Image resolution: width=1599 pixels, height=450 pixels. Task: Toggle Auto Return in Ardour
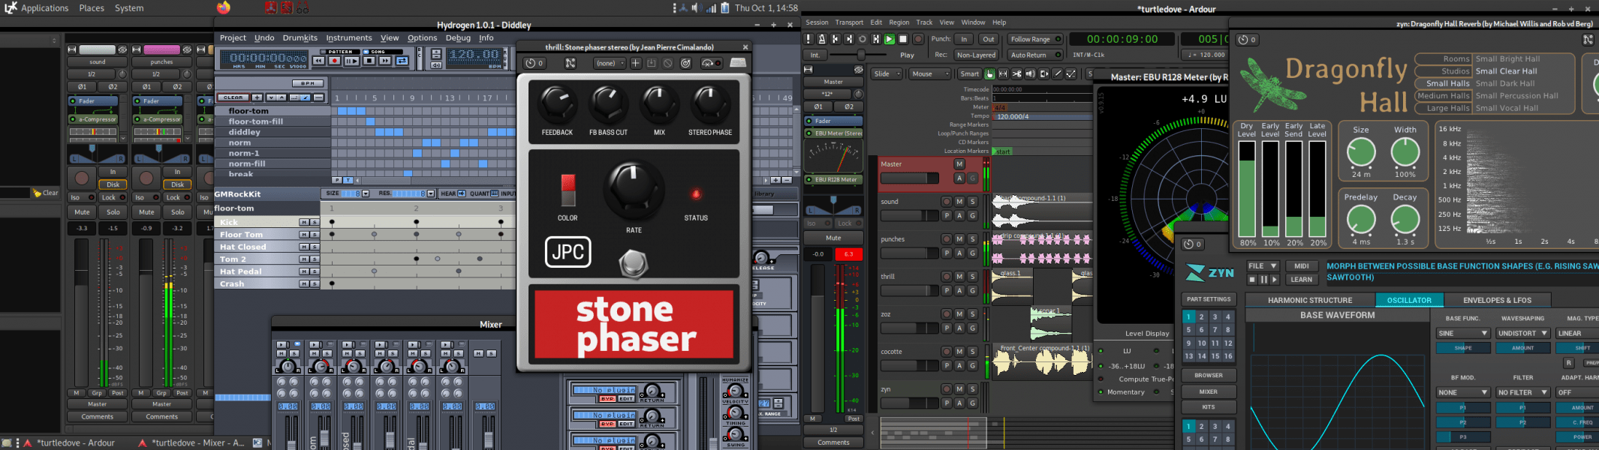click(1035, 55)
